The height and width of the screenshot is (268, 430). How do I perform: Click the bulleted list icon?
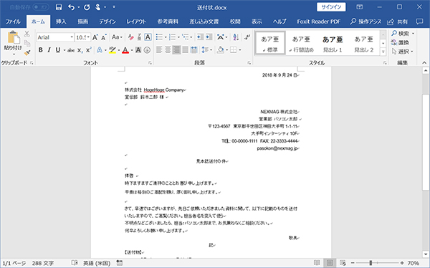[159, 37]
